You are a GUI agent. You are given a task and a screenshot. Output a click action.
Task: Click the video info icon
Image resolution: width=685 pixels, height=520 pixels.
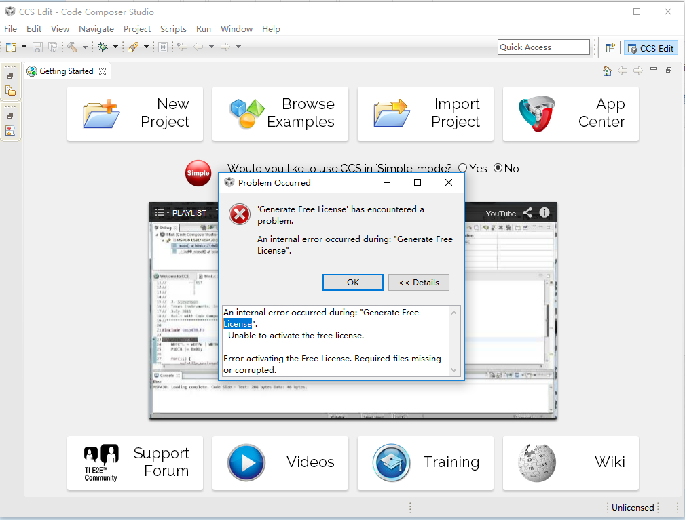point(544,212)
